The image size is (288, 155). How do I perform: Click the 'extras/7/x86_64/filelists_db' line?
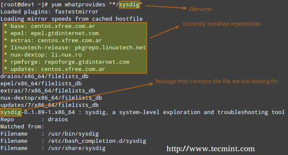coord(48,90)
